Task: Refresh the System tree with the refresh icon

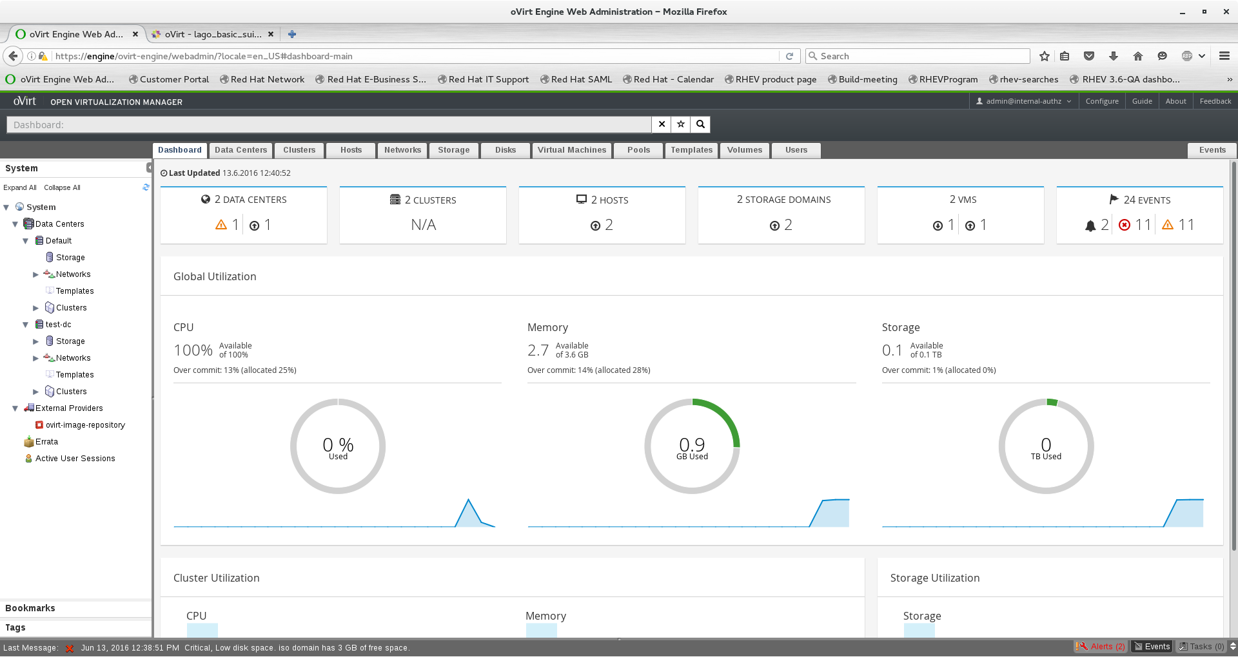Action: (146, 187)
